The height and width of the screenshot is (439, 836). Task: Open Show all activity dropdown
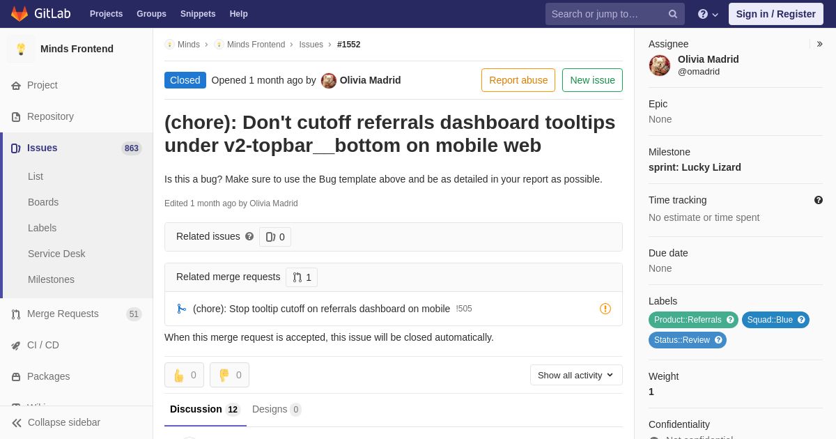click(x=576, y=375)
